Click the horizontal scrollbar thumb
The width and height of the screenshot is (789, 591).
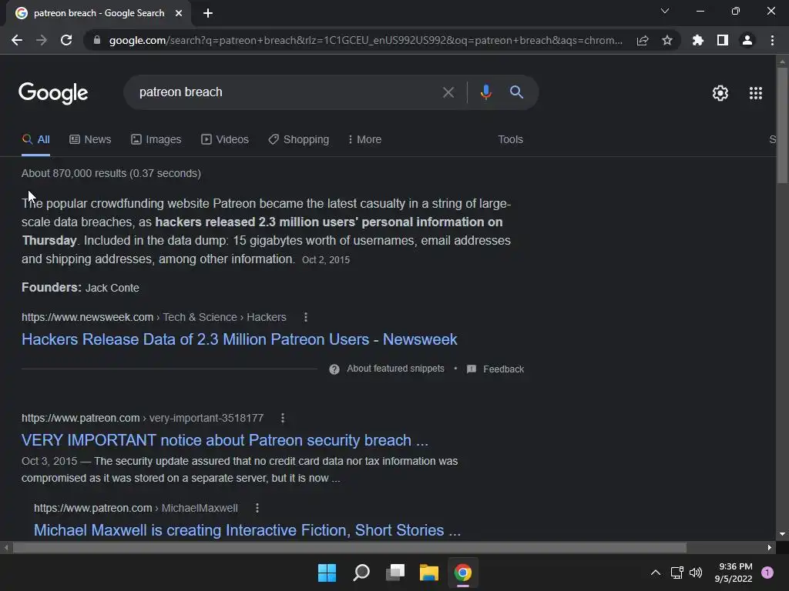pos(349,547)
